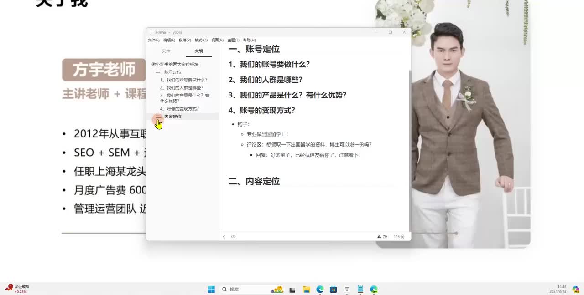Open Task View from taskbar
Viewport: 584px width, 295px height.
pos(292,289)
